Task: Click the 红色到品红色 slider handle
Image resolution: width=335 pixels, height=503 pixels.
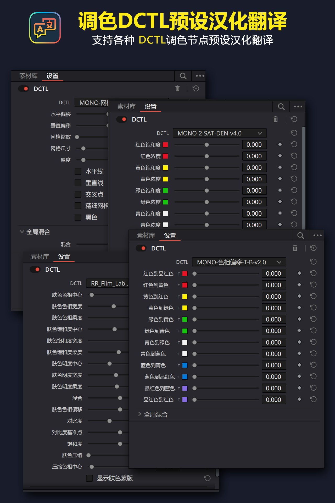Action: (194, 274)
